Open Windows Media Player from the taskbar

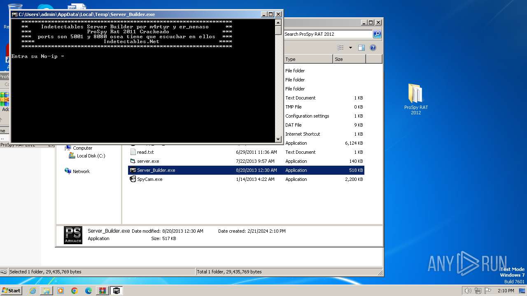coord(61,291)
